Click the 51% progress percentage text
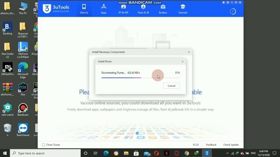This screenshot has height=157, width=280. click(177, 73)
